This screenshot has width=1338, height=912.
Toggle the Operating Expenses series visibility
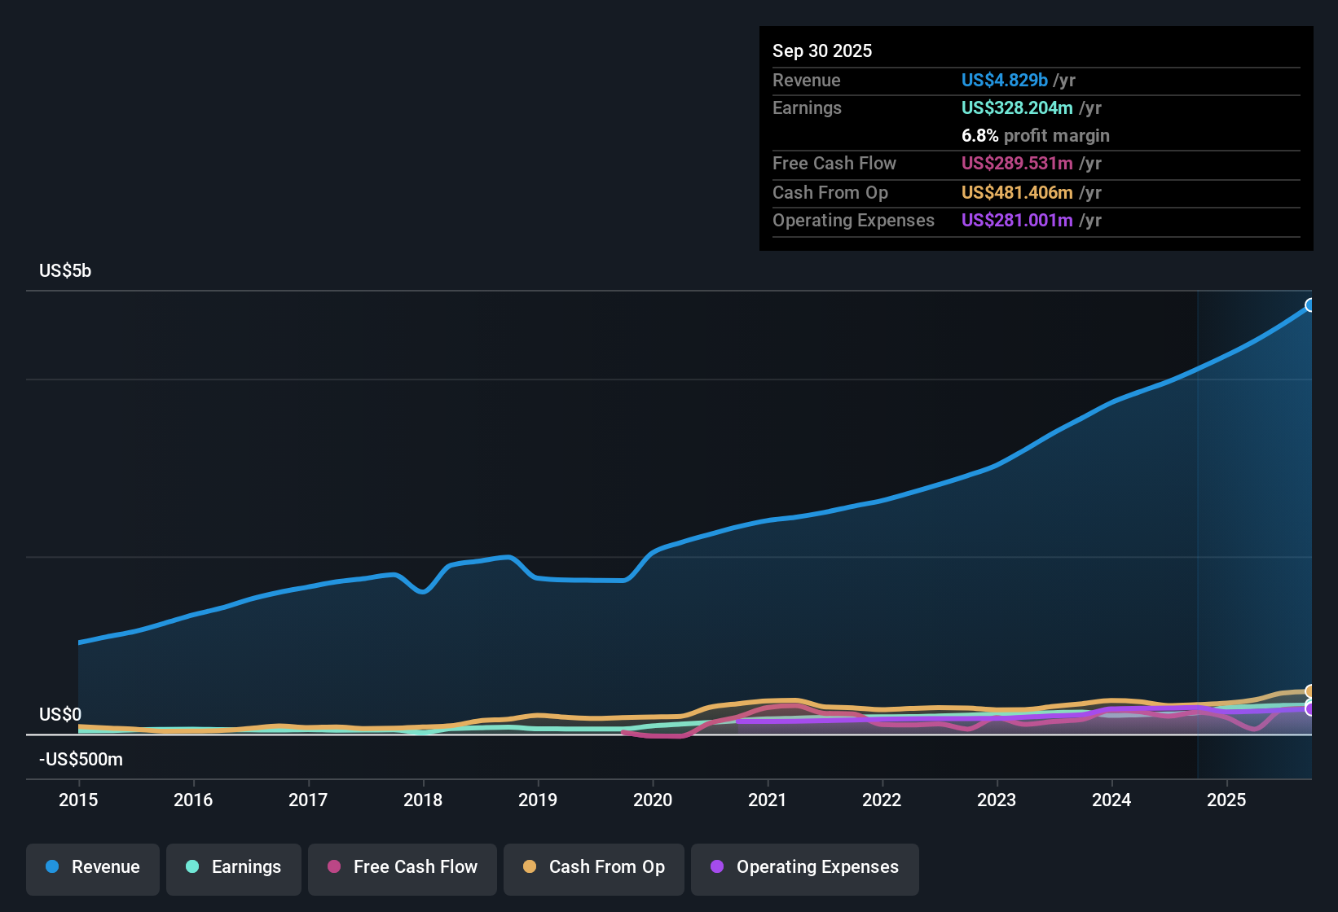[x=804, y=868]
